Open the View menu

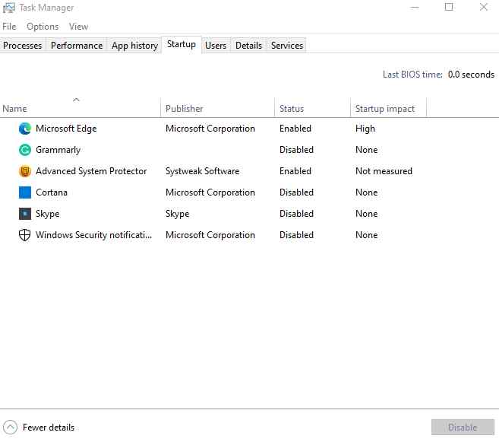pos(78,27)
